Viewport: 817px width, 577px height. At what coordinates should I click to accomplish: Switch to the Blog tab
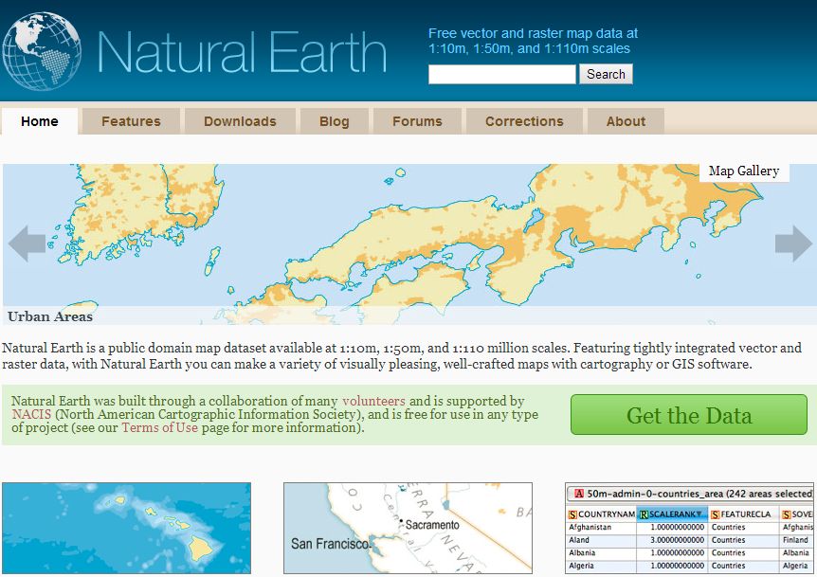(335, 121)
